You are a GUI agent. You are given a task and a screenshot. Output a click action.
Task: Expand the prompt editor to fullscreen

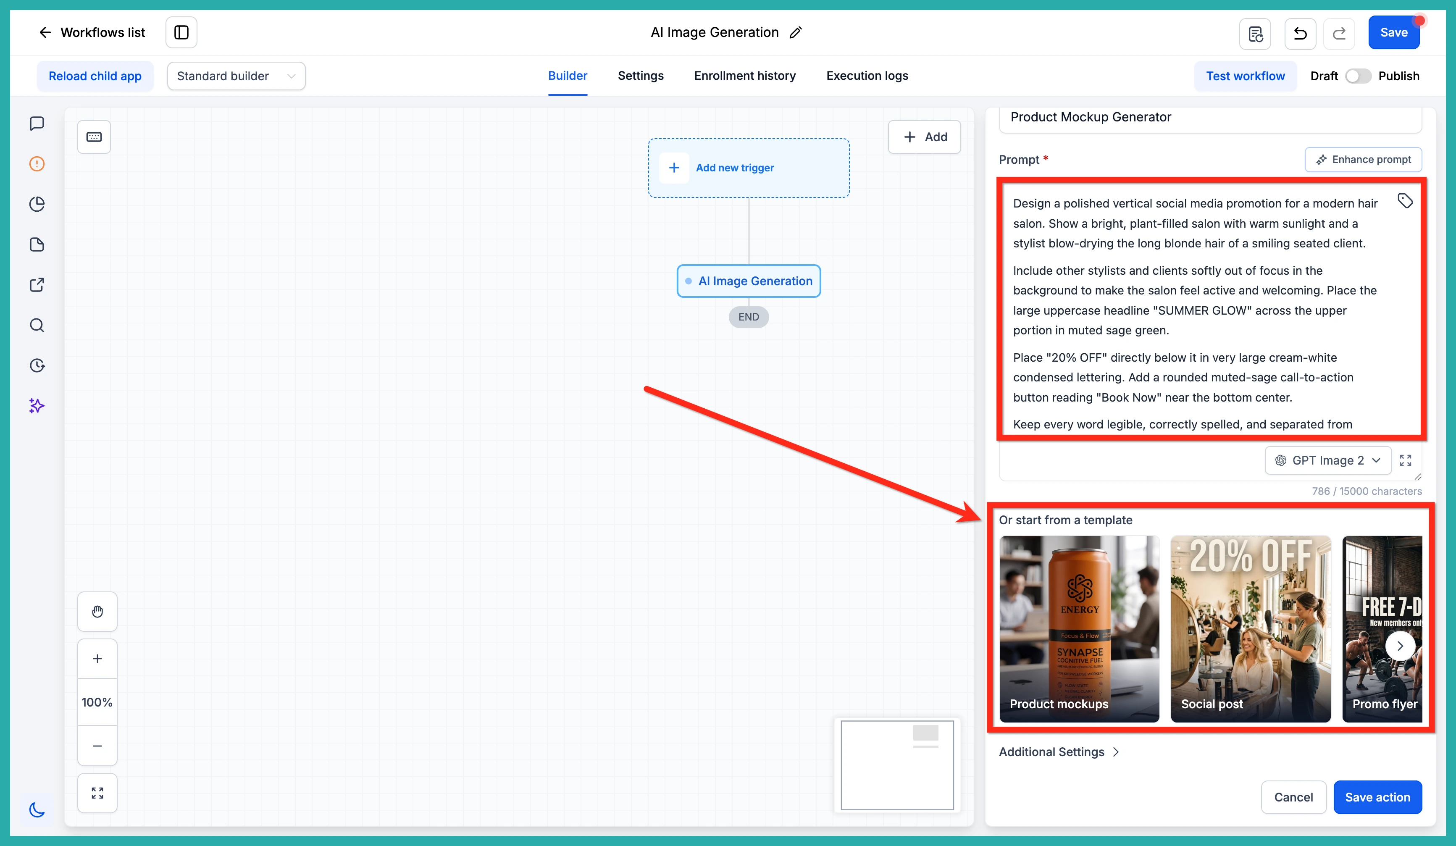[1406, 460]
